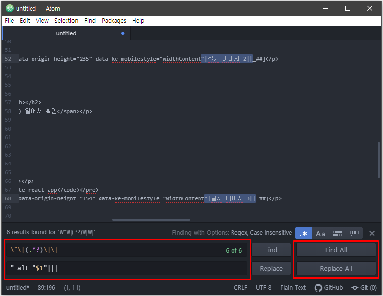Click line number 68 in gutter
Image resolution: width=383 pixels, height=296 pixels.
(x=8, y=198)
